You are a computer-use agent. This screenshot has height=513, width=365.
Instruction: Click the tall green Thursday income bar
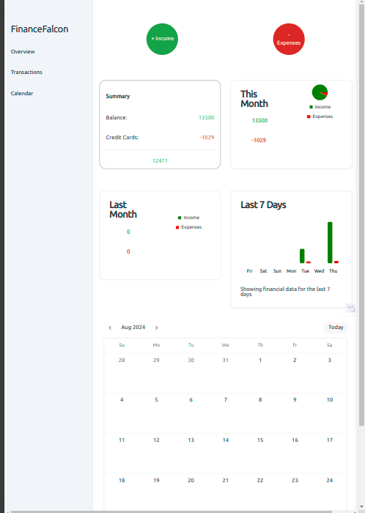(330, 243)
